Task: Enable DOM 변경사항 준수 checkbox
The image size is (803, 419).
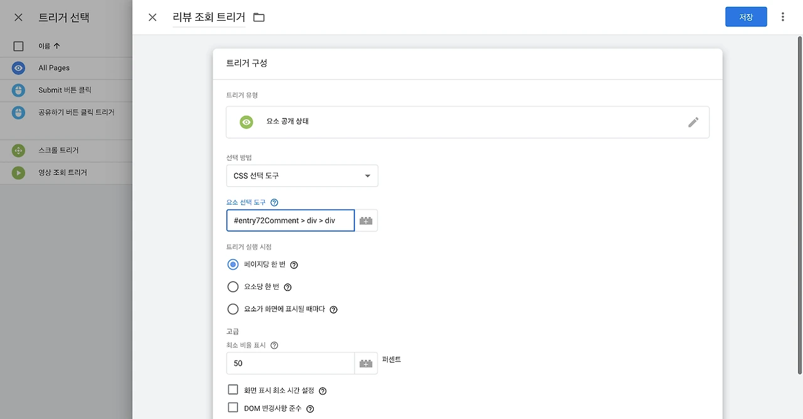Action: coord(233,408)
